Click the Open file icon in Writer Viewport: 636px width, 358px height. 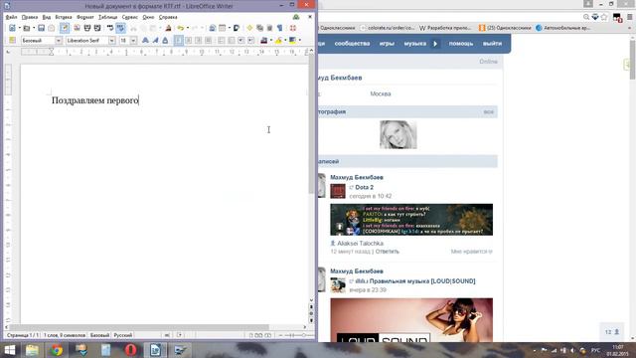pyautogui.click(x=27, y=28)
